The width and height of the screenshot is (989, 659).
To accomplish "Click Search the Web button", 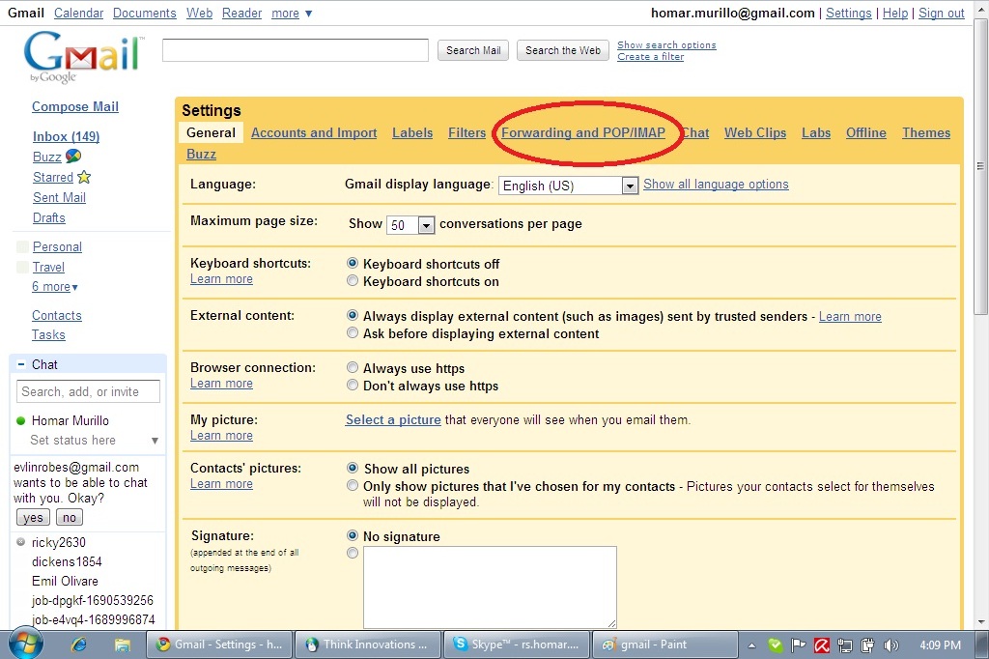I will [x=563, y=50].
